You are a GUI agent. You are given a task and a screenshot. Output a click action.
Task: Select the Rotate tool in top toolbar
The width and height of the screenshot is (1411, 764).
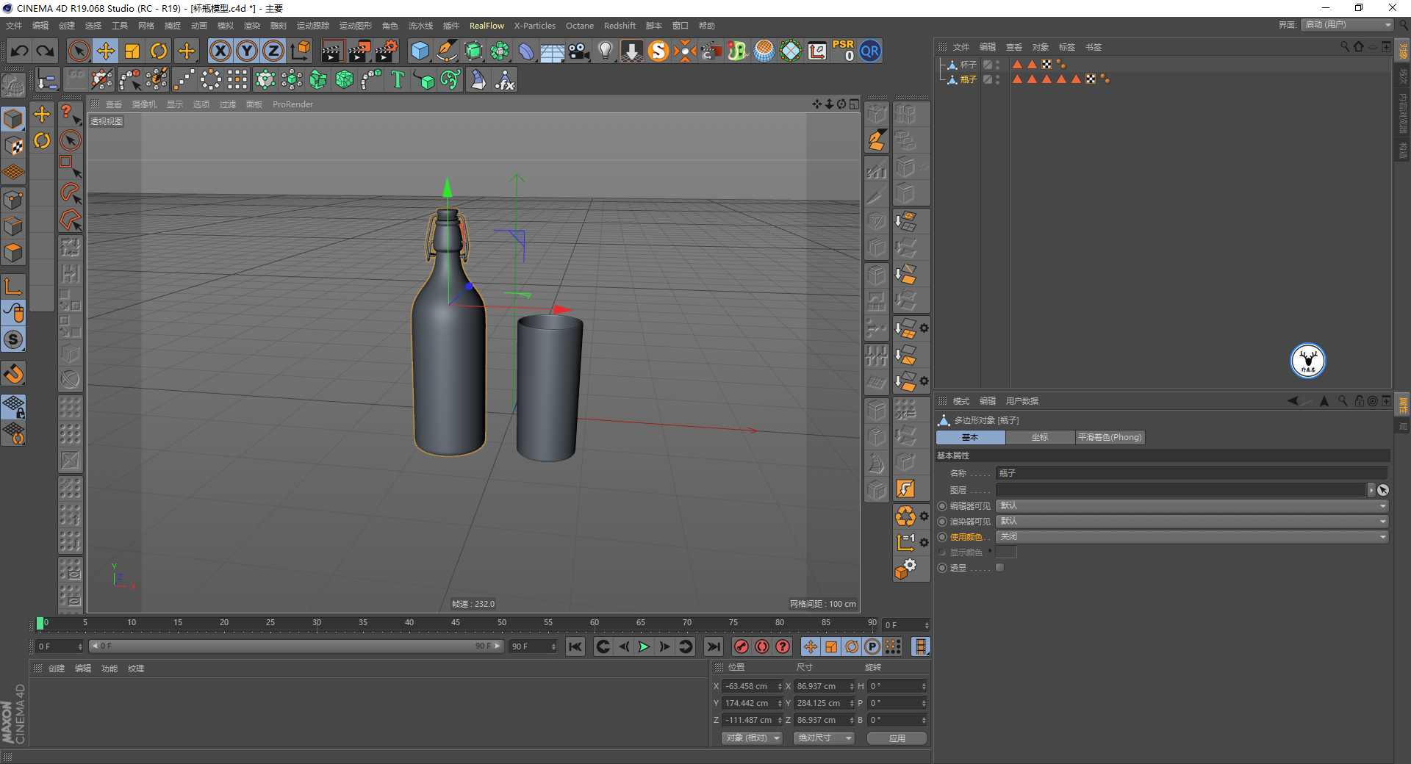coord(159,51)
